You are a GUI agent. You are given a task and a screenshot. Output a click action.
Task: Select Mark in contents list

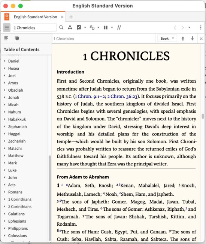pos(12,163)
